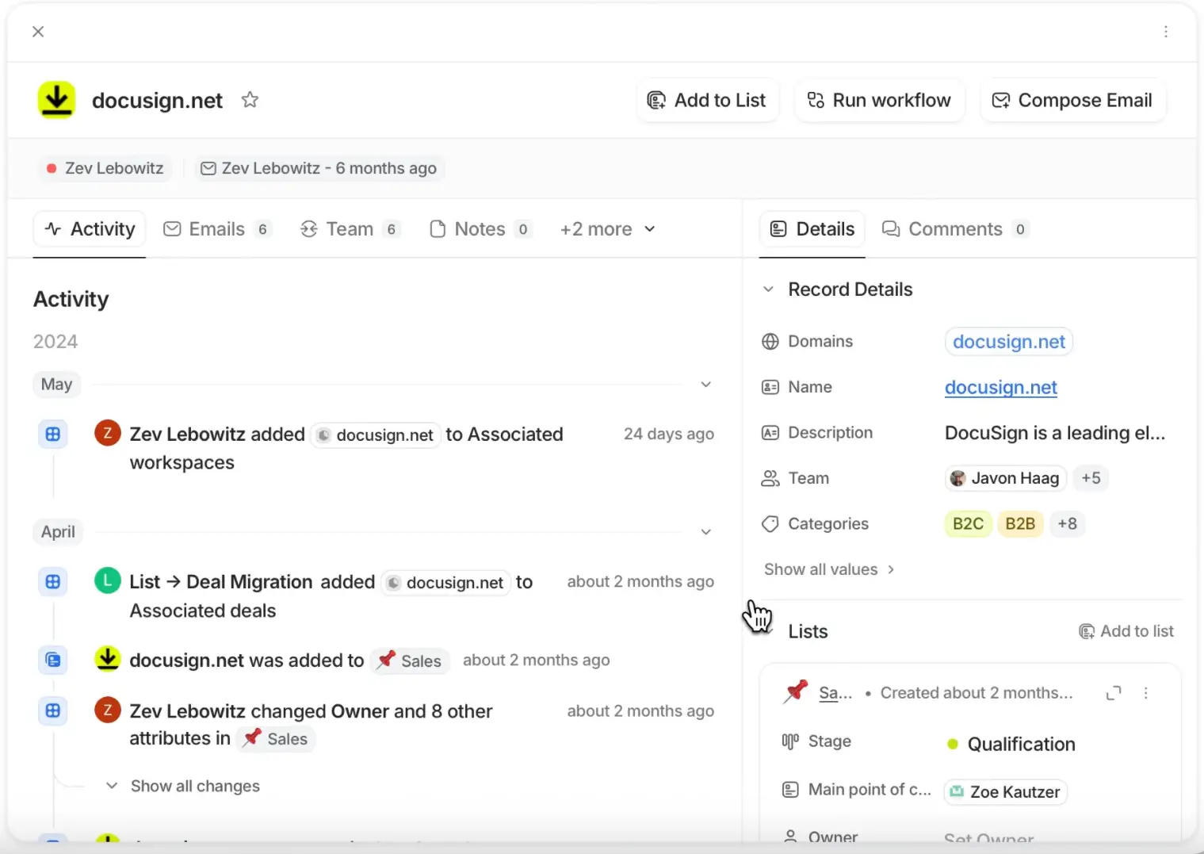Switch to the Team tab

pos(349,229)
